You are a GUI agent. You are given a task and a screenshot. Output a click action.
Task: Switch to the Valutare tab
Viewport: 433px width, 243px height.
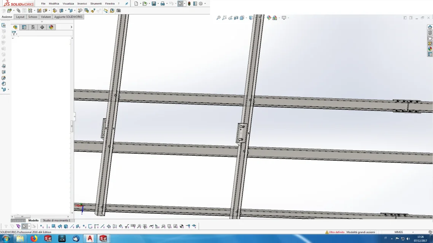[46, 17]
